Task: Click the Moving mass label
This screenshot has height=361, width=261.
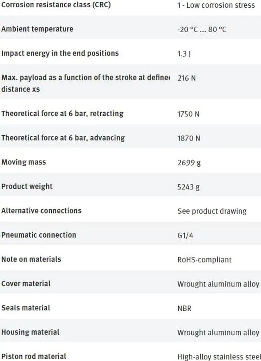Action: pyautogui.click(x=24, y=162)
